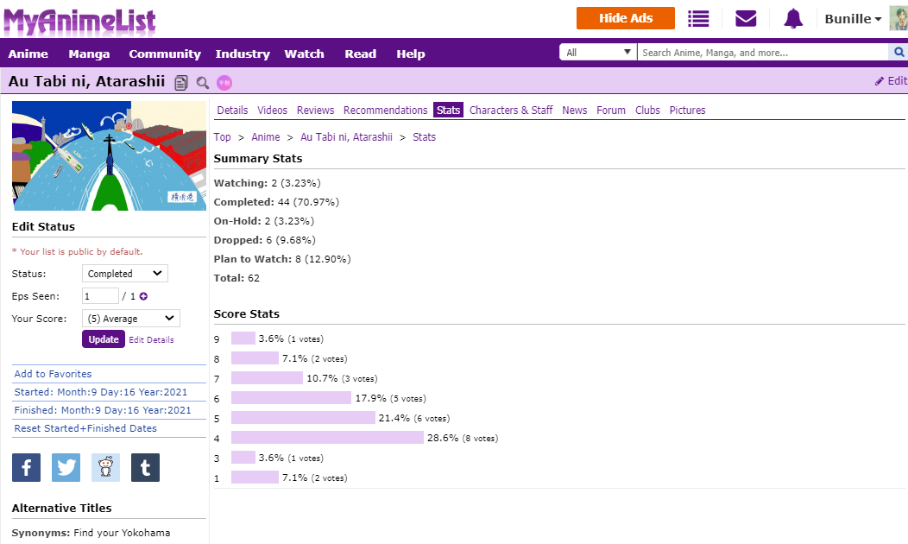Open the notifications bell
The height and width of the screenshot is (544, 908).
pos(793,18)
